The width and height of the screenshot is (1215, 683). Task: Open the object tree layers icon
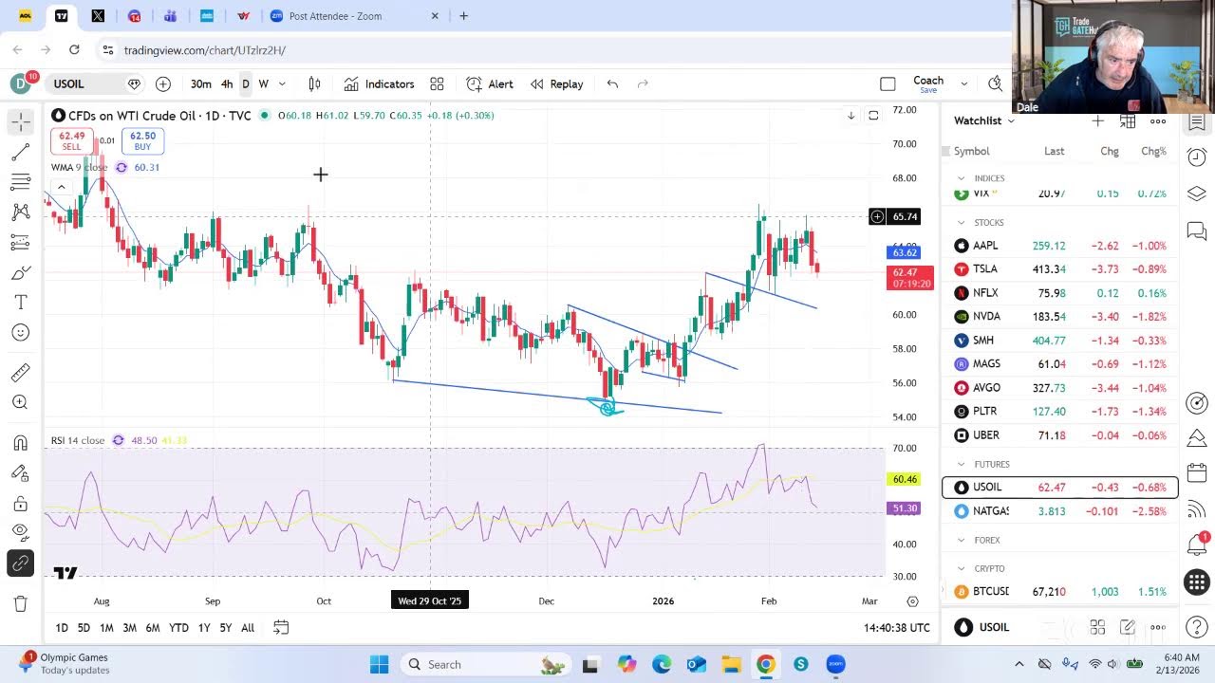pyautogui.click(x=1197, y=194)
